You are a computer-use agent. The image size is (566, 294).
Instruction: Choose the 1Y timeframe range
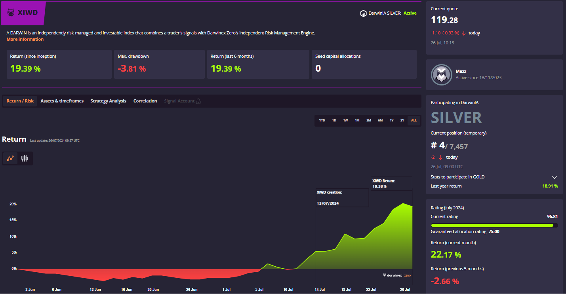click(391, 121)
